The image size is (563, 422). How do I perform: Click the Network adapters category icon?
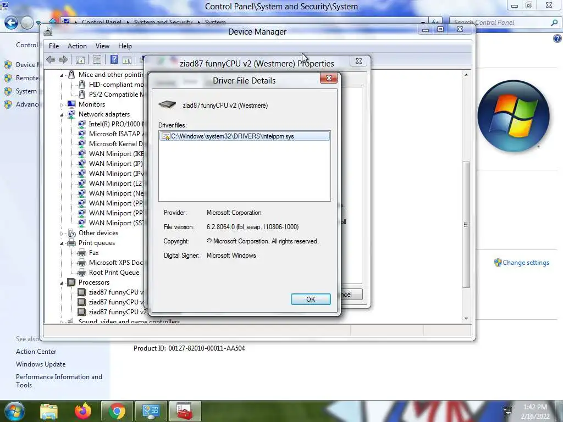click(71, 114)
